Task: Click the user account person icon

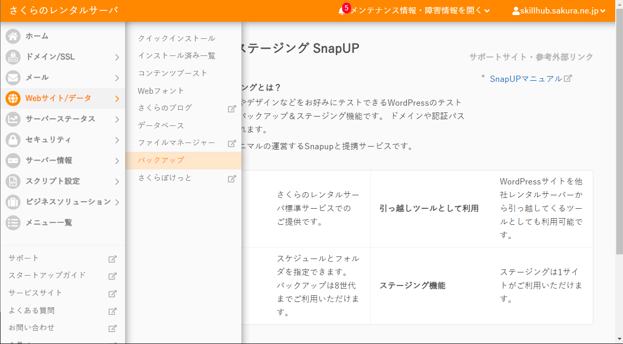Action: pyautogui.click(x=516, y=11)
